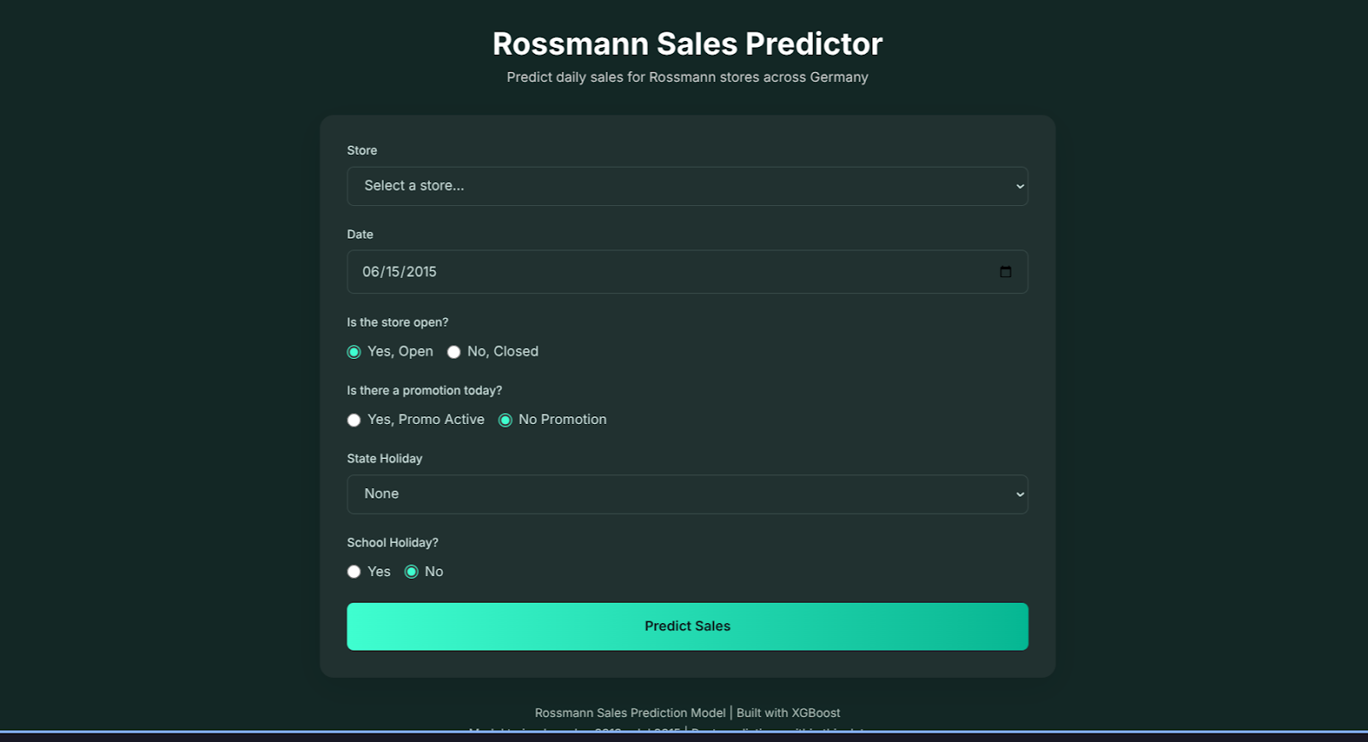Click the 'Is there a promotion today?' label

click(424, 391)
